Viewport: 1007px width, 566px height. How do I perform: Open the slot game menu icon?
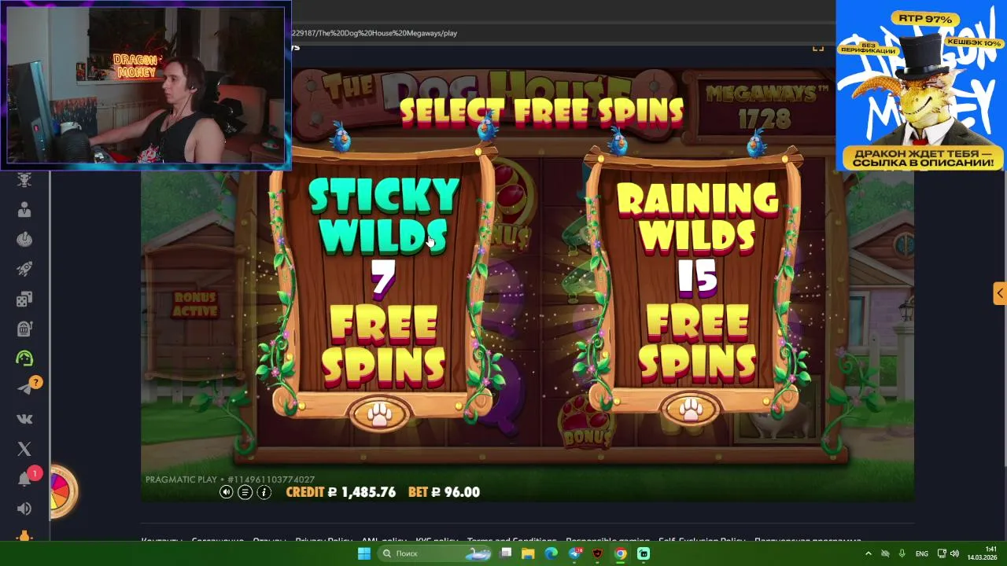tap(245, 492)
